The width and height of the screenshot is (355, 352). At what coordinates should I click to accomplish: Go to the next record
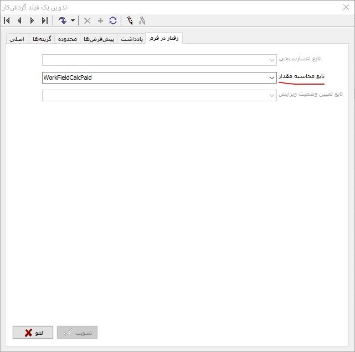click(32, 20)
